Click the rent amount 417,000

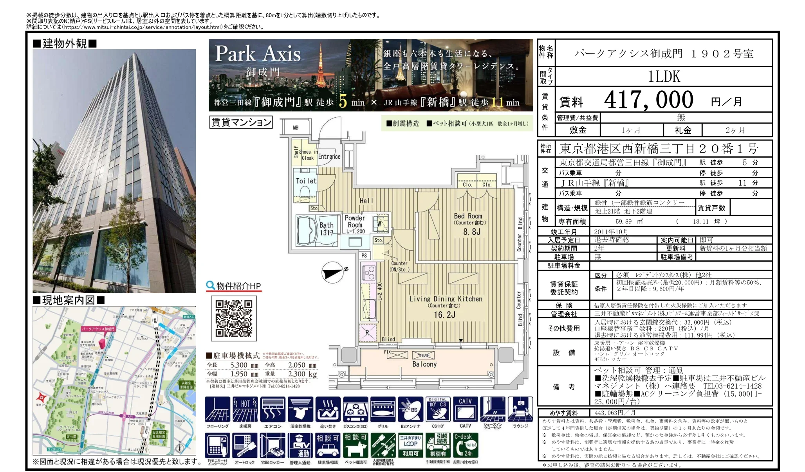pos(649,100)
